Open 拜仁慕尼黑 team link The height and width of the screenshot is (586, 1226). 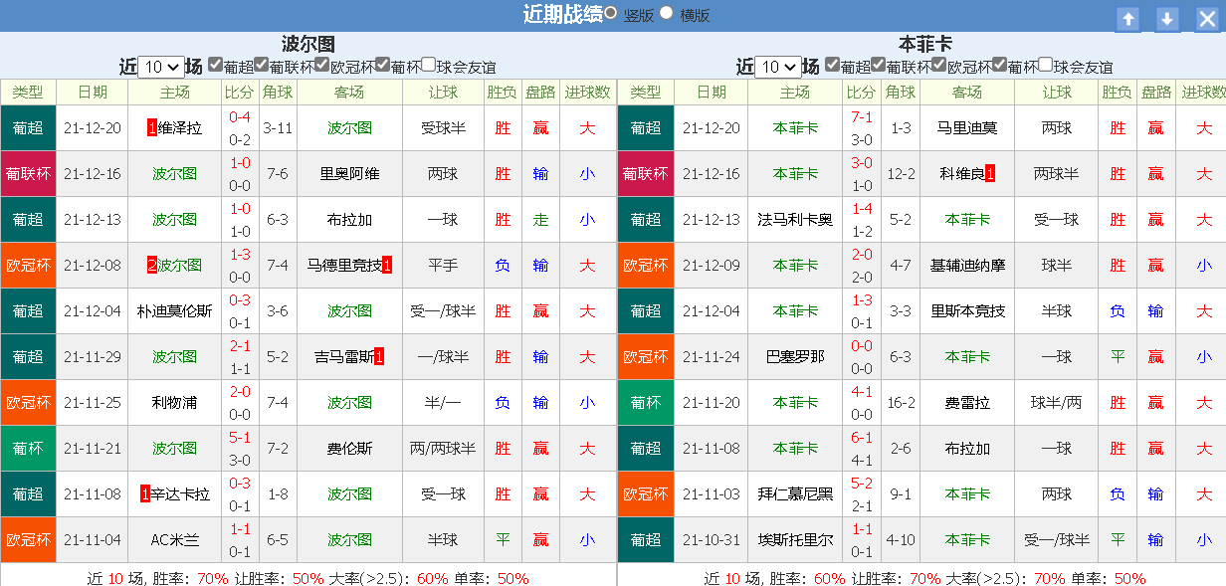coord(795,494)
